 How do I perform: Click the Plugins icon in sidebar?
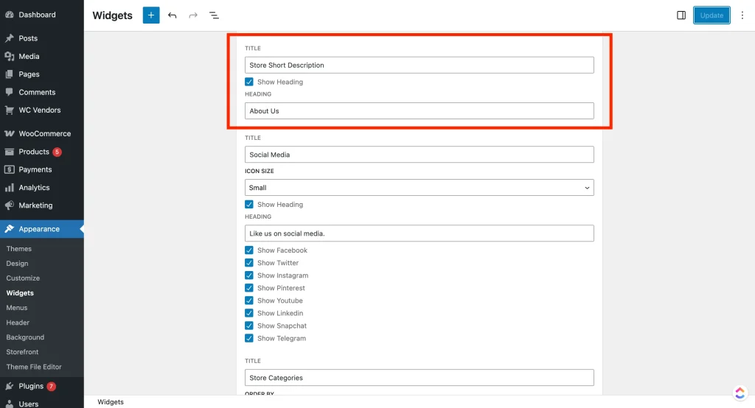[x=10, y=386]
